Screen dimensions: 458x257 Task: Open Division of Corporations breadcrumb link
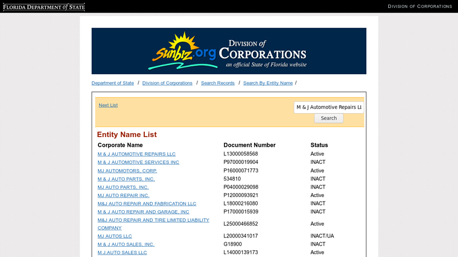(167, 83)
